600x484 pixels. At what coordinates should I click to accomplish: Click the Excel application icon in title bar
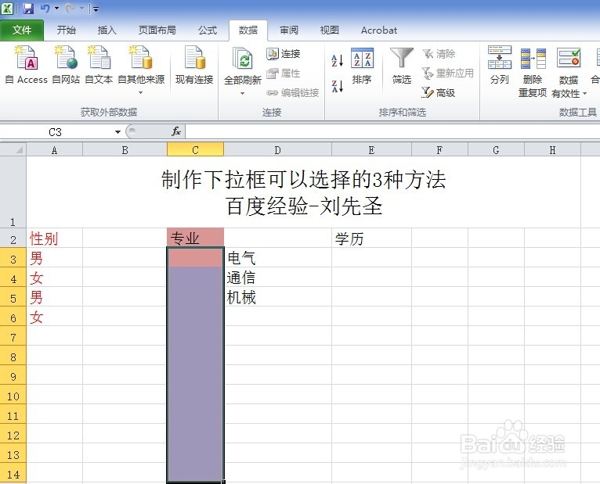coord(7,8)
